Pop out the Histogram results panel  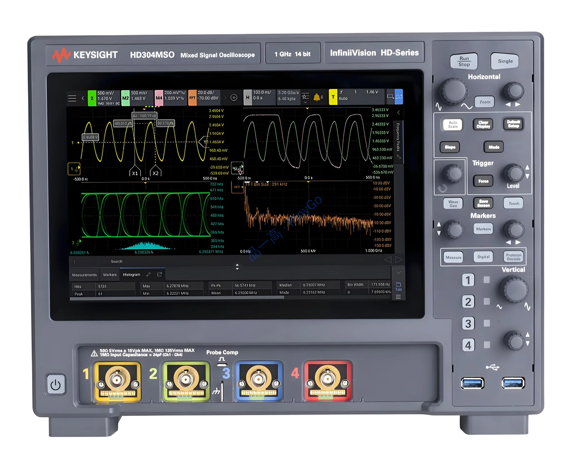coord(159,274)
